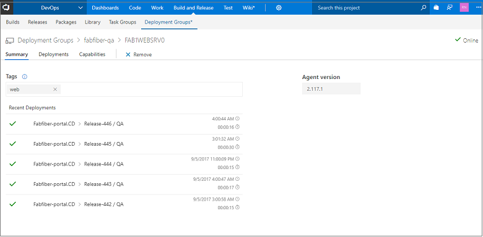The image size is (483, 237).
Task: Go to Deployment Groups breadcrumb
Action: [46, 40]
